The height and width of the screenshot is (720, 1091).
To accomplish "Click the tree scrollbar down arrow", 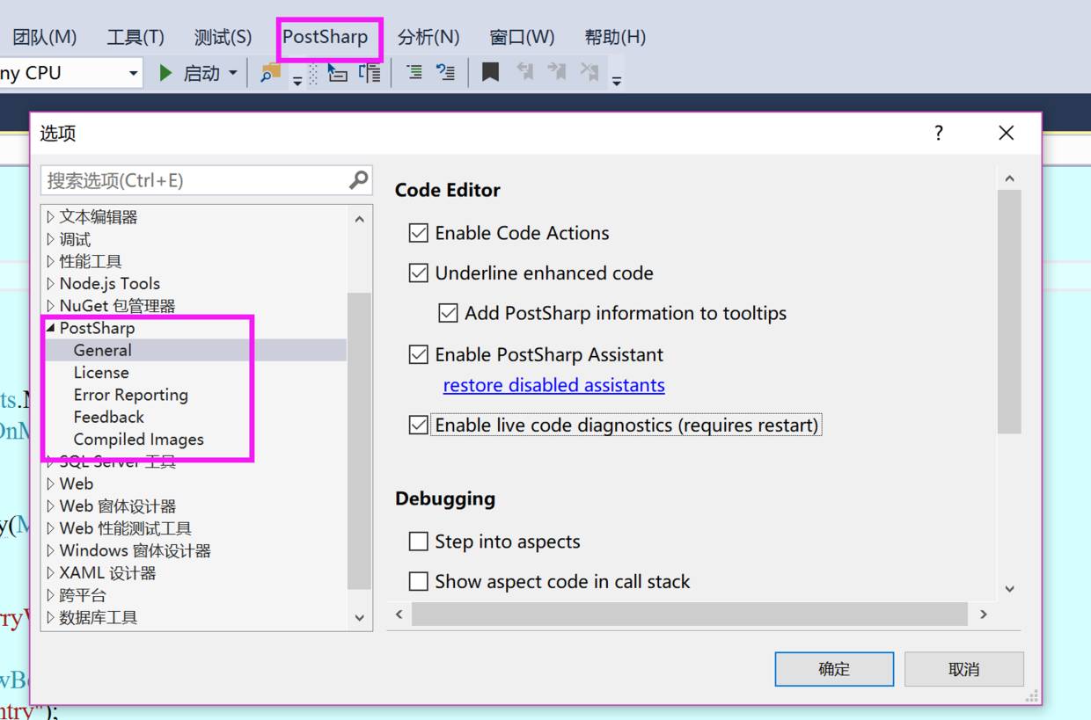I will coord(359,618).
